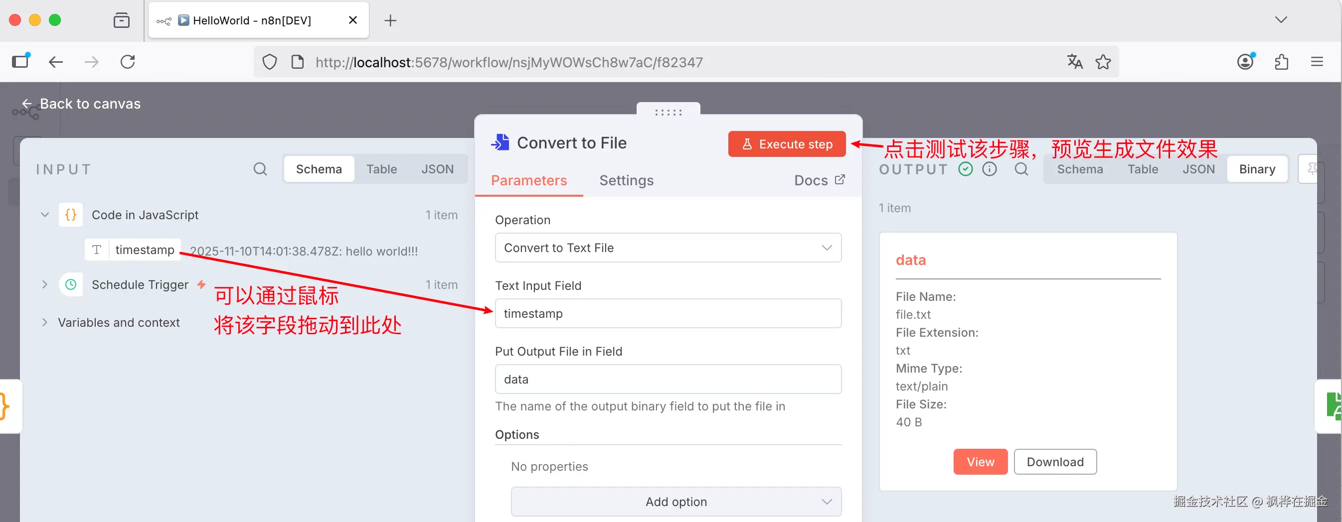1342x522 pixels.
Task: Click the browser address bar URL
Action: (509, 62)
